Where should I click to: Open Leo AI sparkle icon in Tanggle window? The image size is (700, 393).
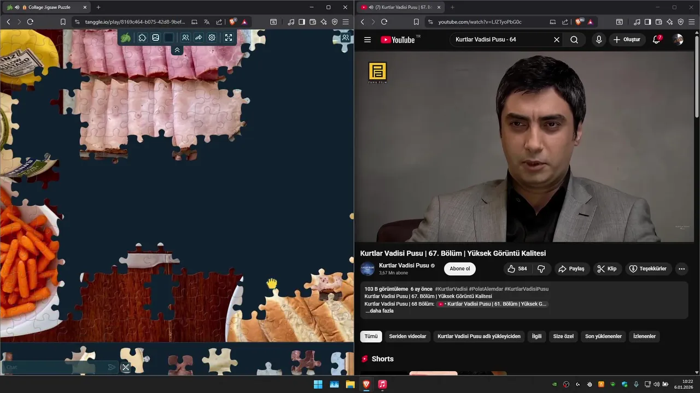324,22
